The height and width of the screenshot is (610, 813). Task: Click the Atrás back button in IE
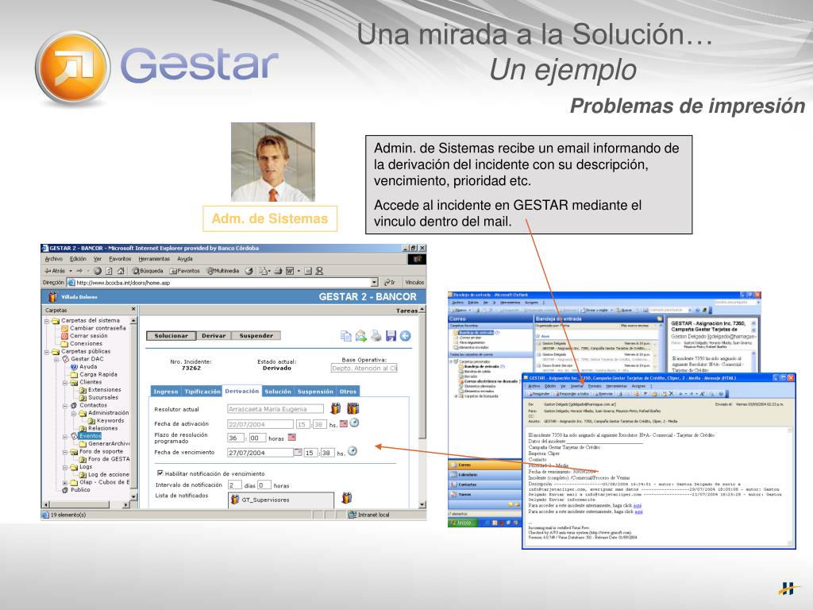point(55,271)
